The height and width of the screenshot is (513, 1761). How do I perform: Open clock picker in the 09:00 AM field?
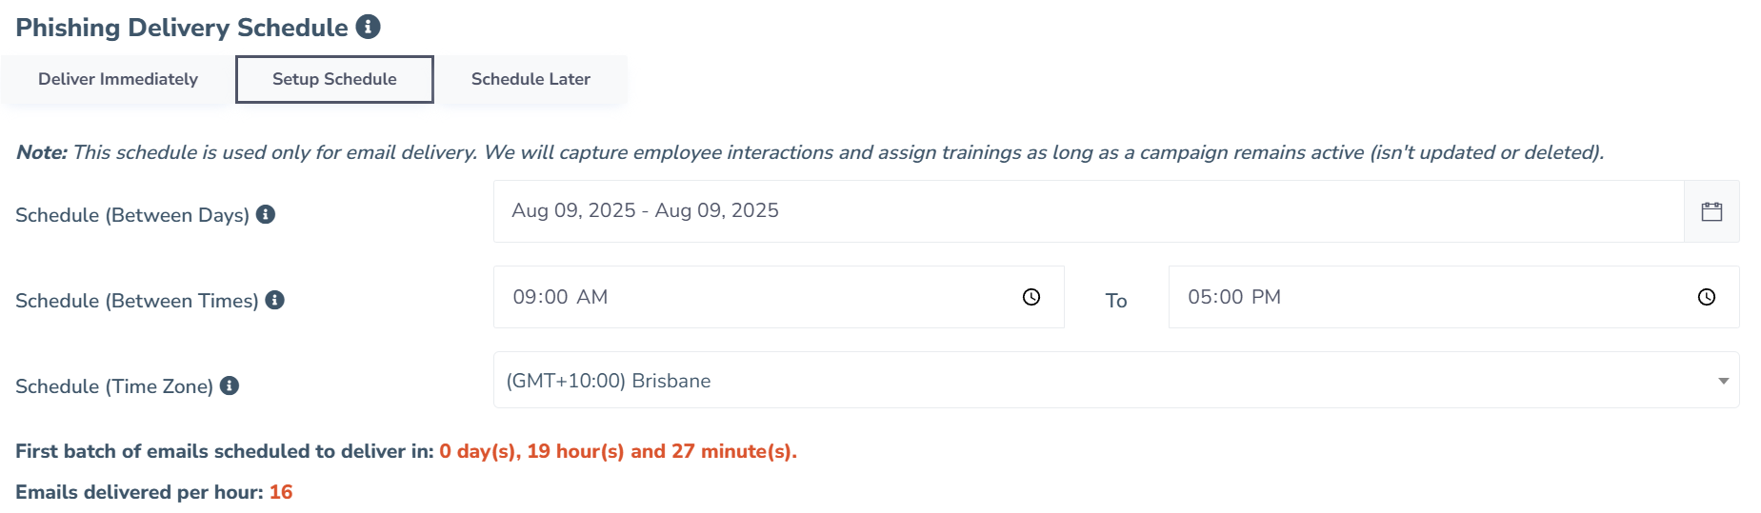click(x=1031, y=297)
